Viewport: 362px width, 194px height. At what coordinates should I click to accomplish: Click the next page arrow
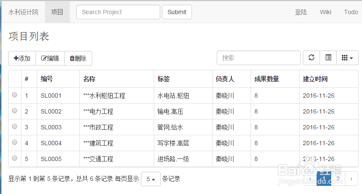pos(351,179)
